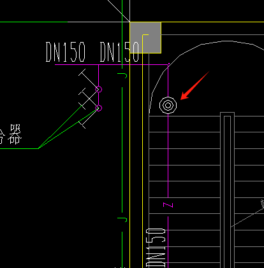Image resolution: width=264 pixels, height=268 pixels.
Task: Select the DN150 label overlapping gray column
Action: click(x=119, y=52)
